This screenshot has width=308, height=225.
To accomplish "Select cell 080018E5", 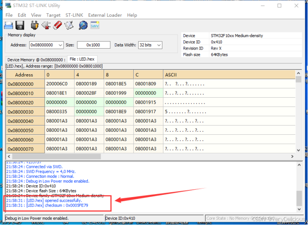I will point(119,84).
